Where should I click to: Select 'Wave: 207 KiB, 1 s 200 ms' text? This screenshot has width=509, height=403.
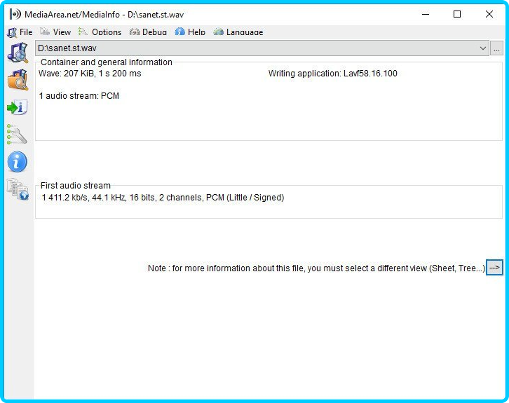tap(90, 74)
